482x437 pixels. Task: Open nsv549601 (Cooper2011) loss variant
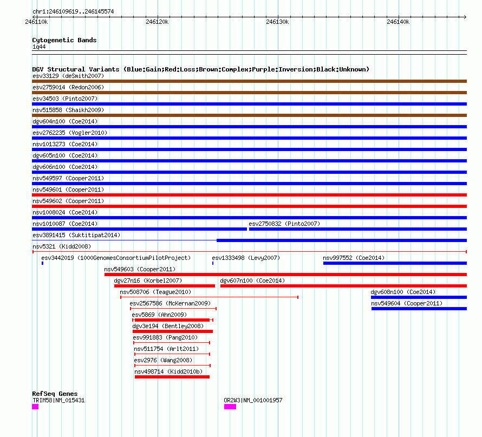[68, 190]
